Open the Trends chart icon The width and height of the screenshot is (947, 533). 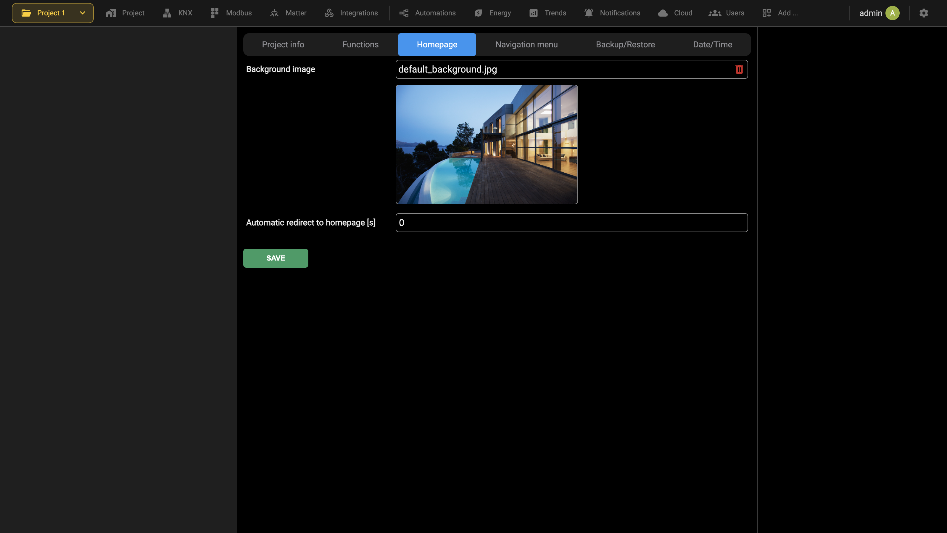point(533,13)
